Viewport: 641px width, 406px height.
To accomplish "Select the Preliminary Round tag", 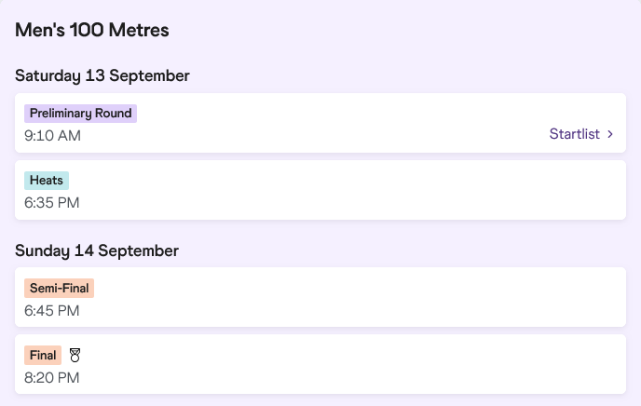I will [x=80, y=114].
